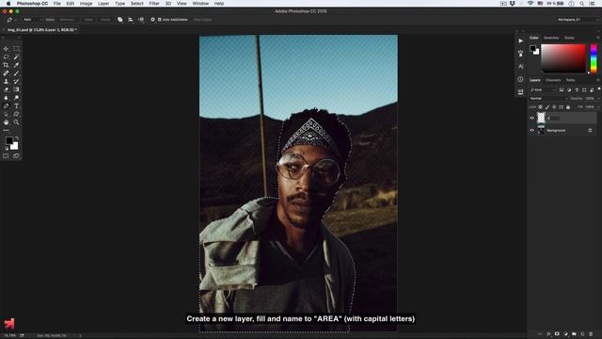Adjust the hue spectrum slider

click(x=594, y=58)
